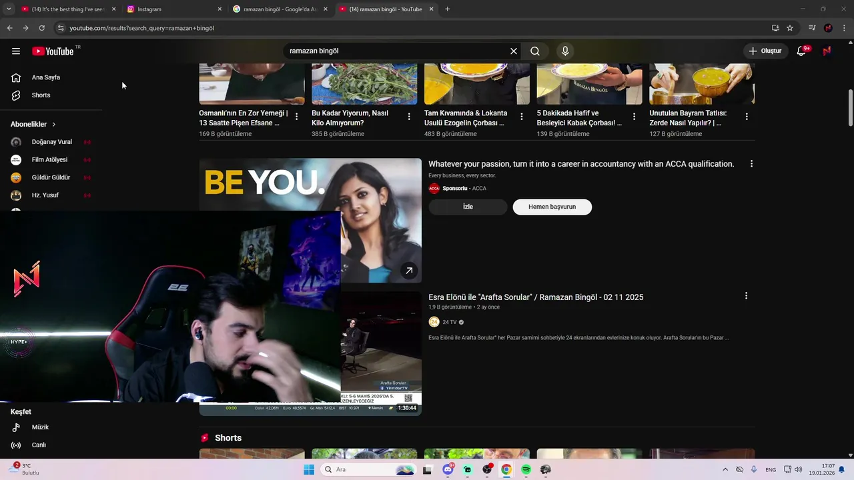Install the app via the address bar icon

775,28
